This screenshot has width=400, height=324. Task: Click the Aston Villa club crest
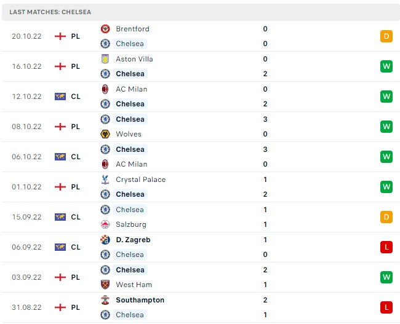coord(105,59)
